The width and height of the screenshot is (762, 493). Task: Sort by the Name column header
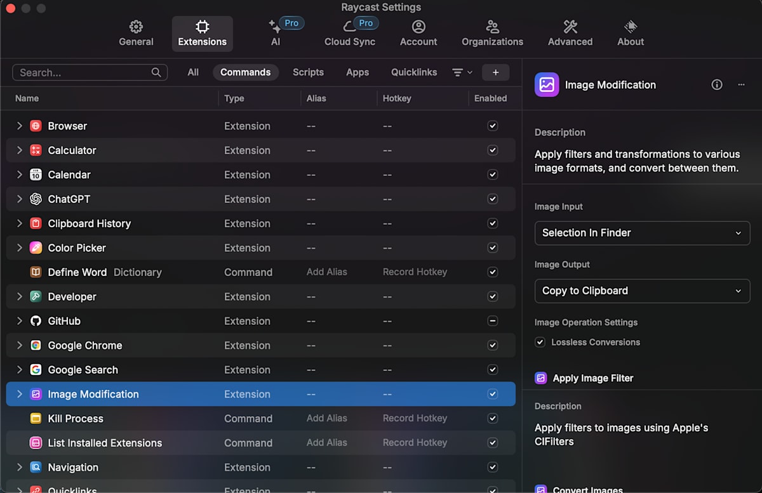[27, 98]
